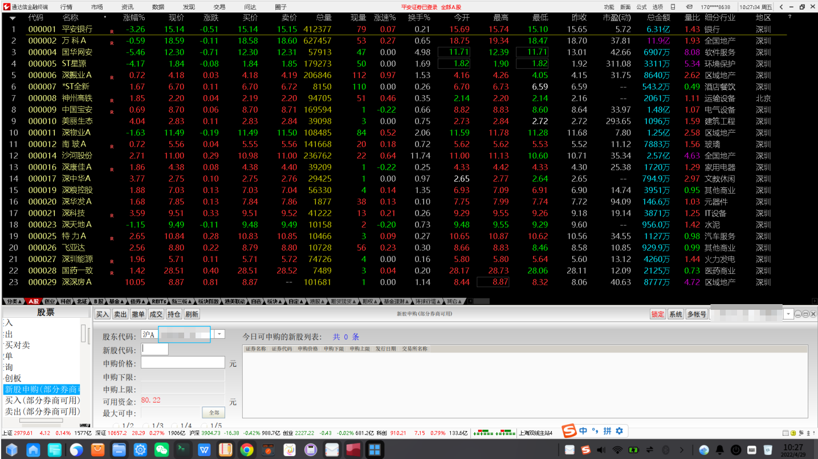Select 新股申购(部分券商可用) in the tree
Viewport: 818px width, 459px height.
[42, 390]
